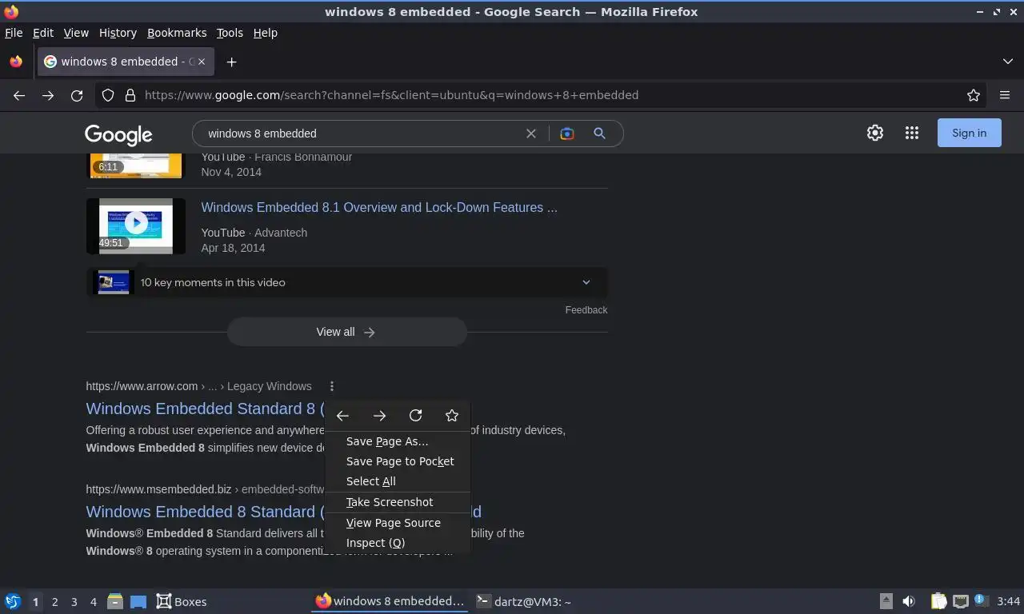Switch to workspace 4
The height and width of the screenshot is (614, 1024).
93,602
